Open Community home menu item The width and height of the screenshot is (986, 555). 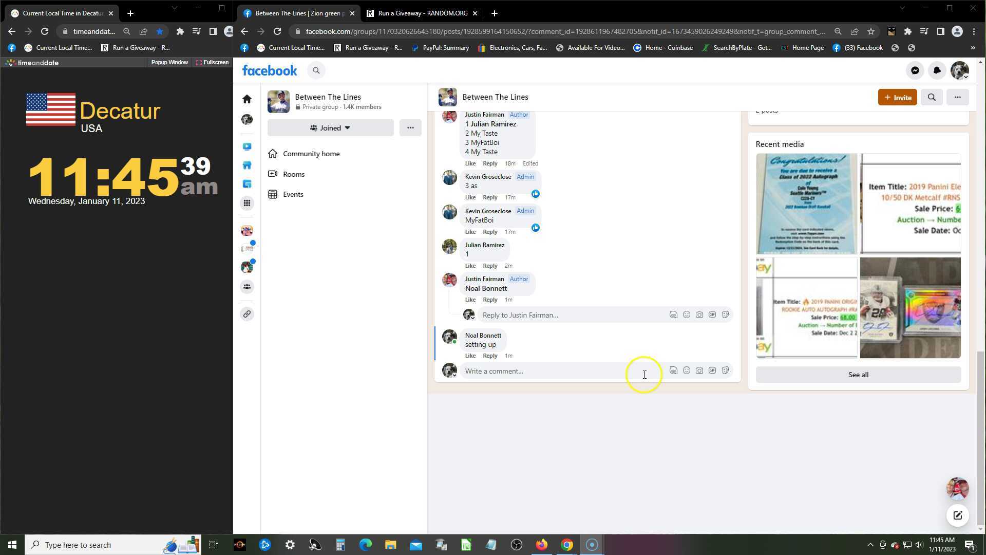click(311, 154)
